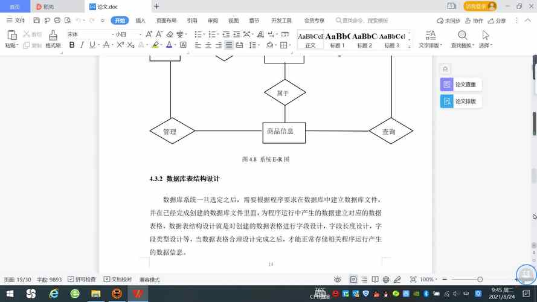
Task: Switch to the 视图 ribbon tab
Action: (x=233, y=21)
